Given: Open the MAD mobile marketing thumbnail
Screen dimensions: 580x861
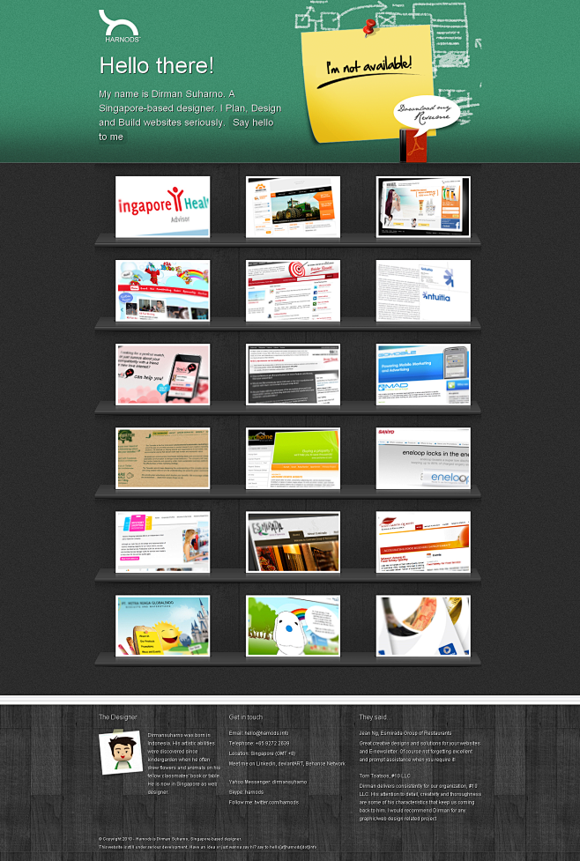Looking at the screenshot, I should pos(423,375).
